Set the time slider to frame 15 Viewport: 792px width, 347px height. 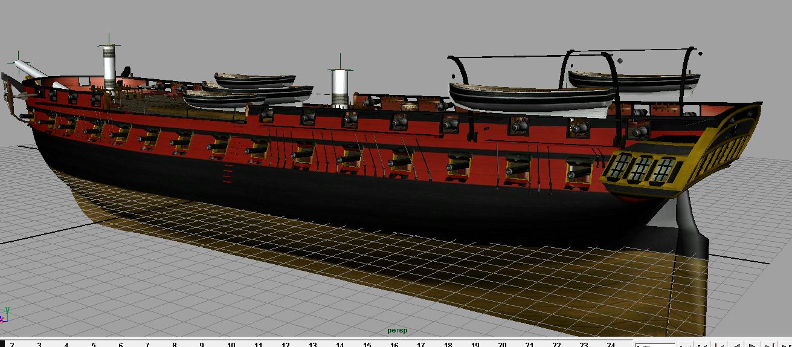pos(367,345)
